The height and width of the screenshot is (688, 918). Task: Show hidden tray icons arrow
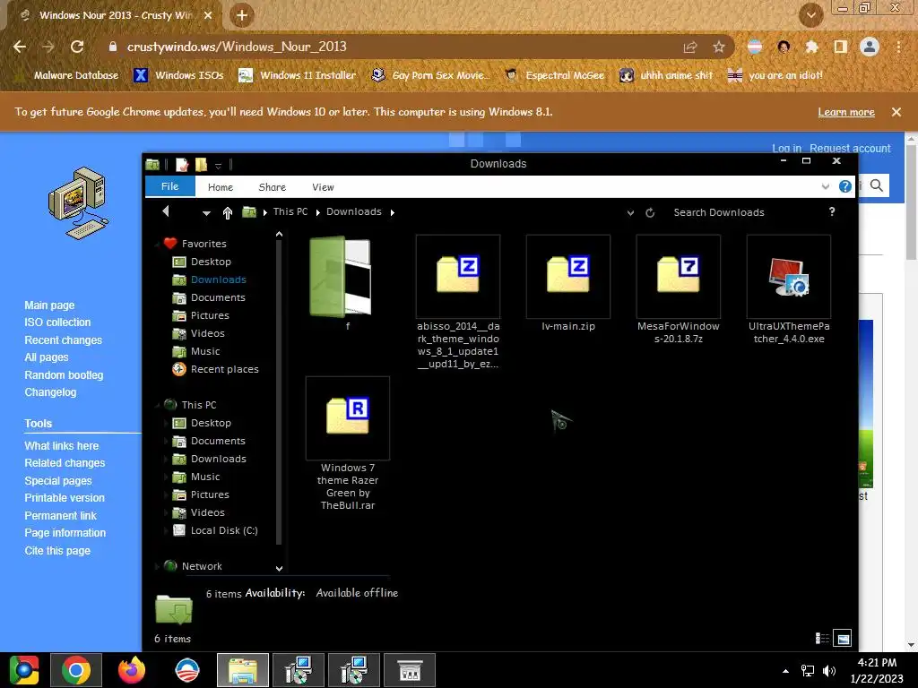785,671
